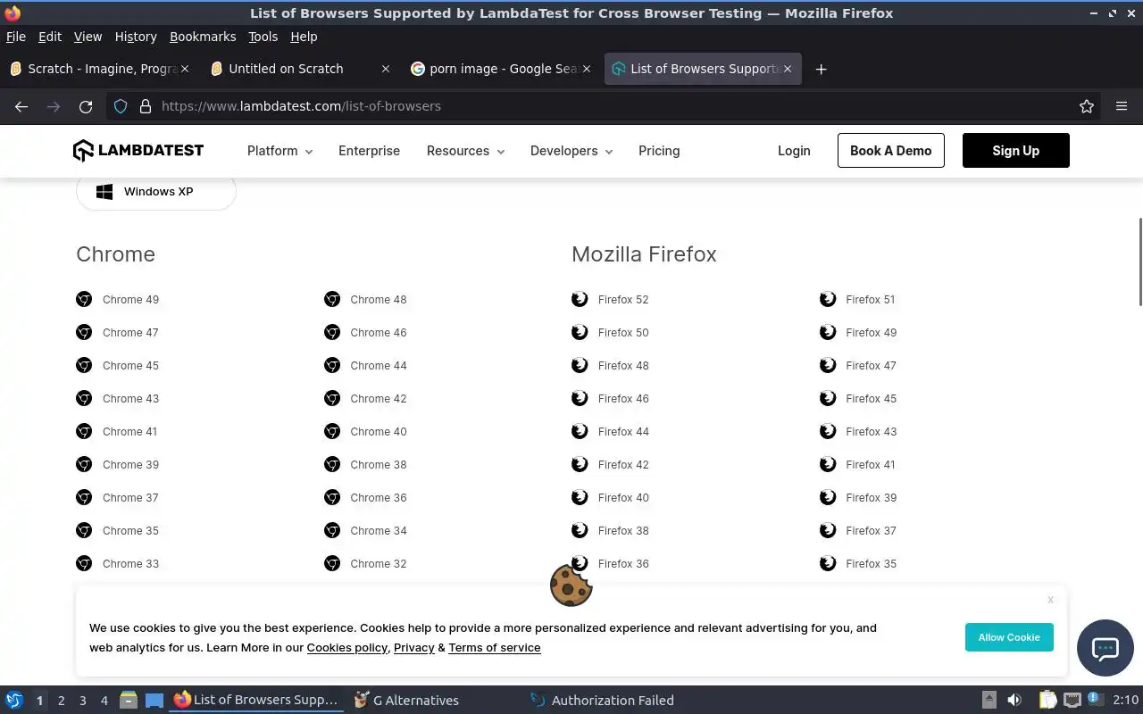Click the Firefox 44 browser icon
Viewport: 1143px width, 714px height.
pyautogui.click(x=580, y=431)
